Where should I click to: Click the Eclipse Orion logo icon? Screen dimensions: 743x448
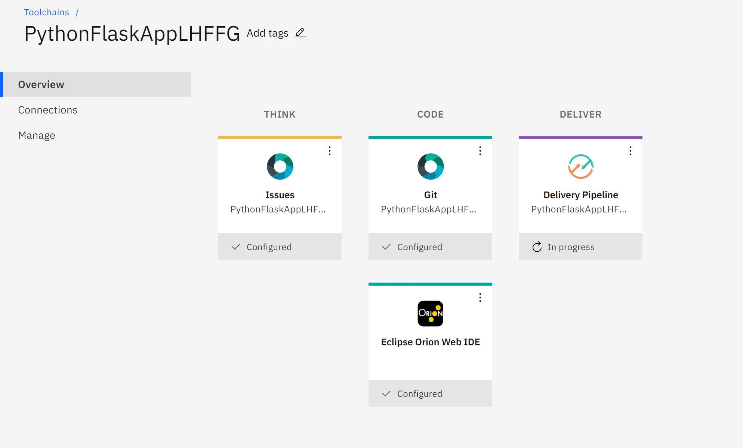[x=431, y=314]
